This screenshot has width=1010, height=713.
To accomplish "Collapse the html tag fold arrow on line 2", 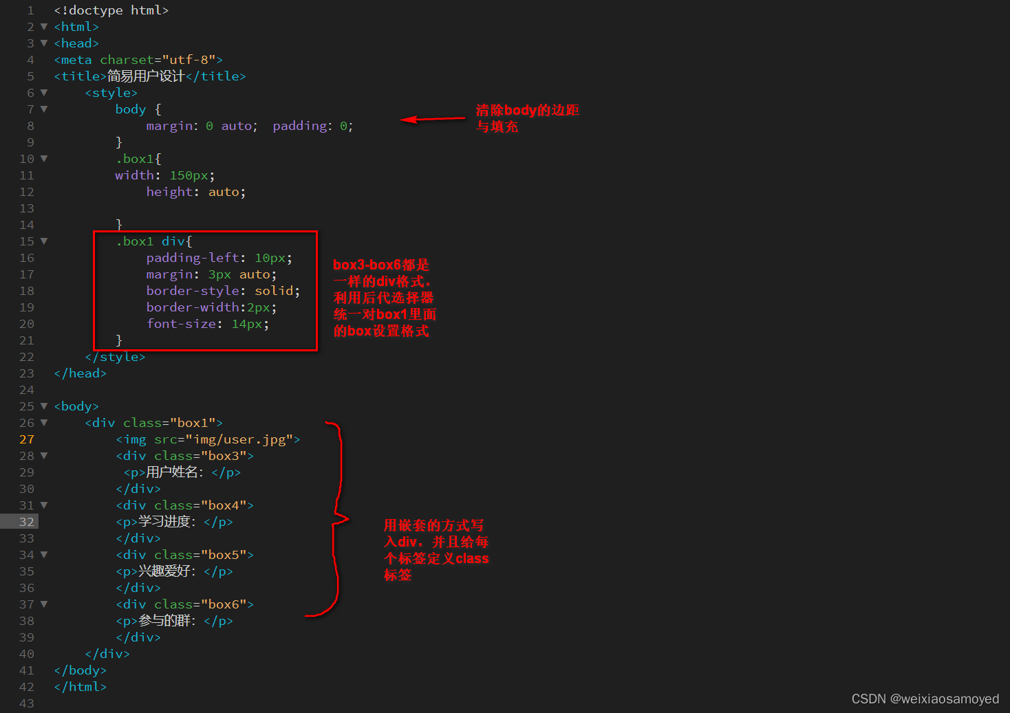I will 44,27.
